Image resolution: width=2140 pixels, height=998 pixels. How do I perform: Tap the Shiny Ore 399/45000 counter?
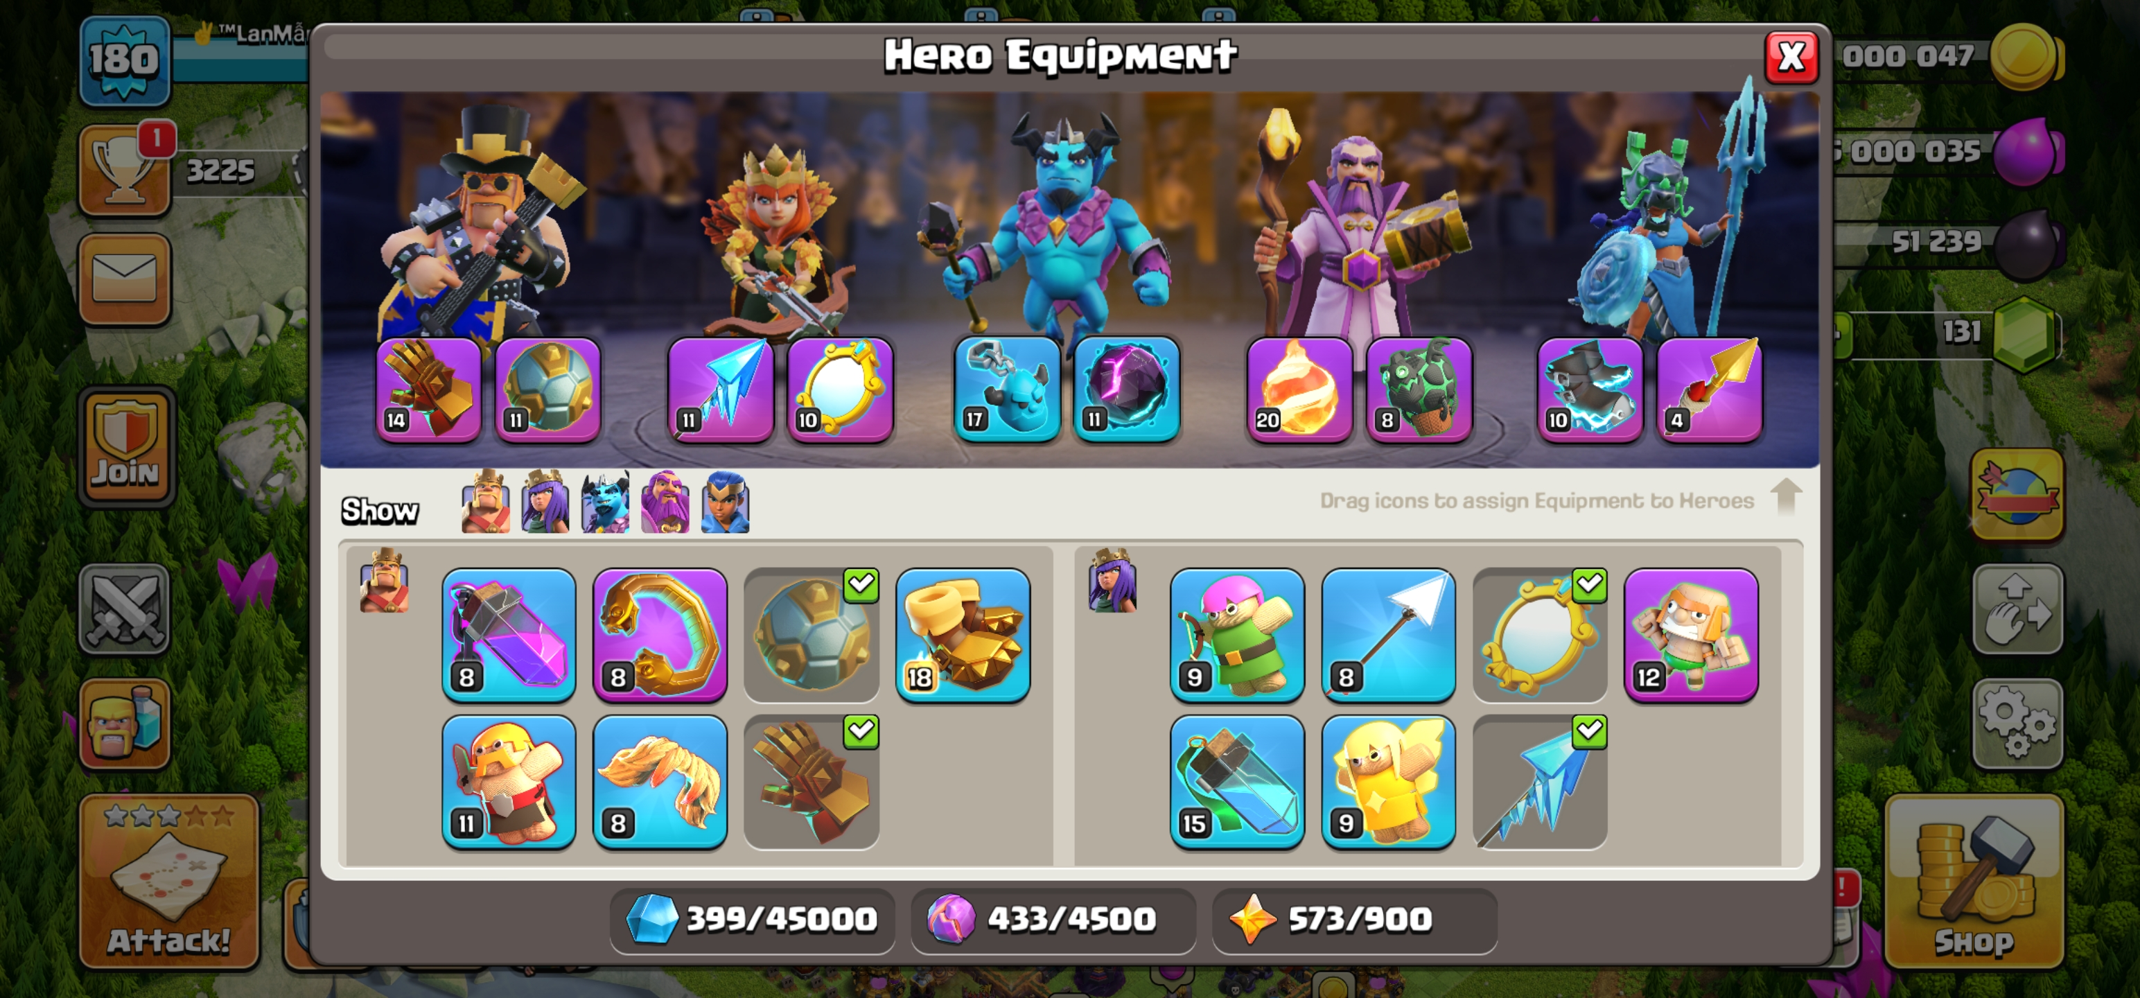point(752,919)
